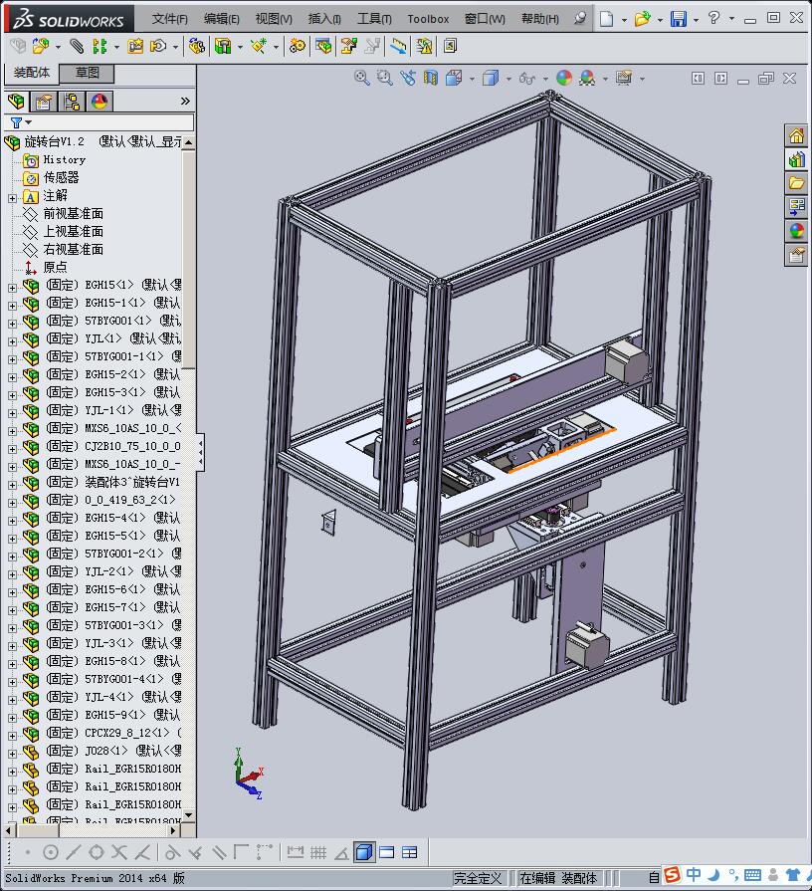Open the File Explorer task pane folder icon
The width and height of the screenshot is (812, 891).
click(796, 183)
